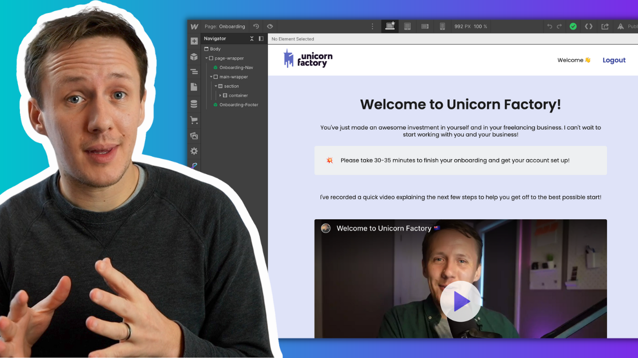Open the CMS Collections panel
Viewport: 638px width, 358px height.
(x=194, y=103)
